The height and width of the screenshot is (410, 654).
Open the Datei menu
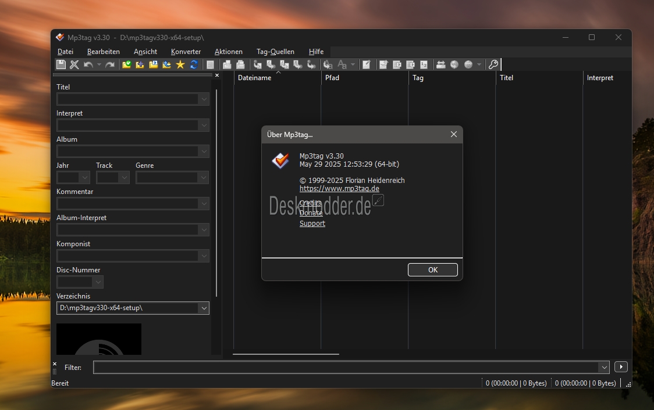pos(66,52)
